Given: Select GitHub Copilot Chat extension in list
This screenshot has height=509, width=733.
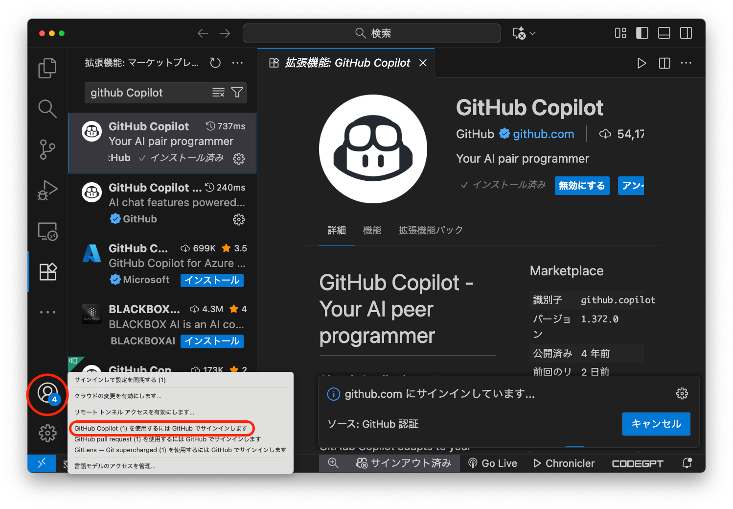Looking at the screenshot, I should pyautogui.click(x=162, y=204).
